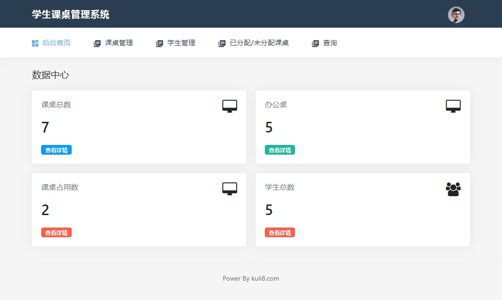Click the monitor icon in 课桌总数 card
The height and width of the screenshot is (300, 502).
[x=229, y=106]
